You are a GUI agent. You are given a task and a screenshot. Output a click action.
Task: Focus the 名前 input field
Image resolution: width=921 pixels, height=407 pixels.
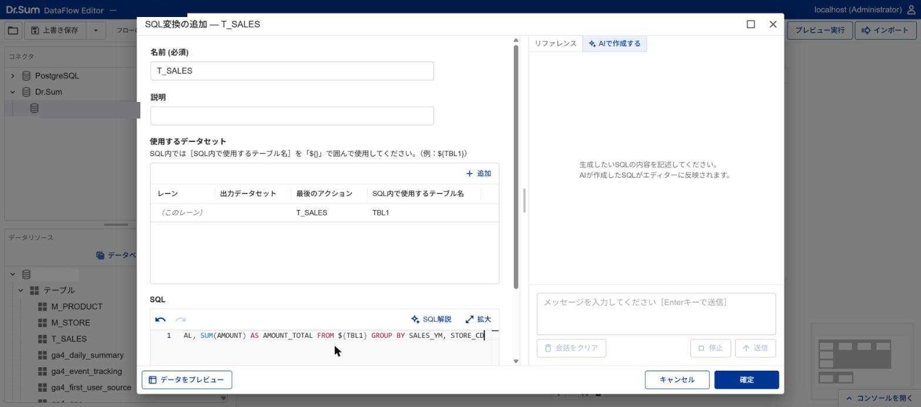[292, 71]
